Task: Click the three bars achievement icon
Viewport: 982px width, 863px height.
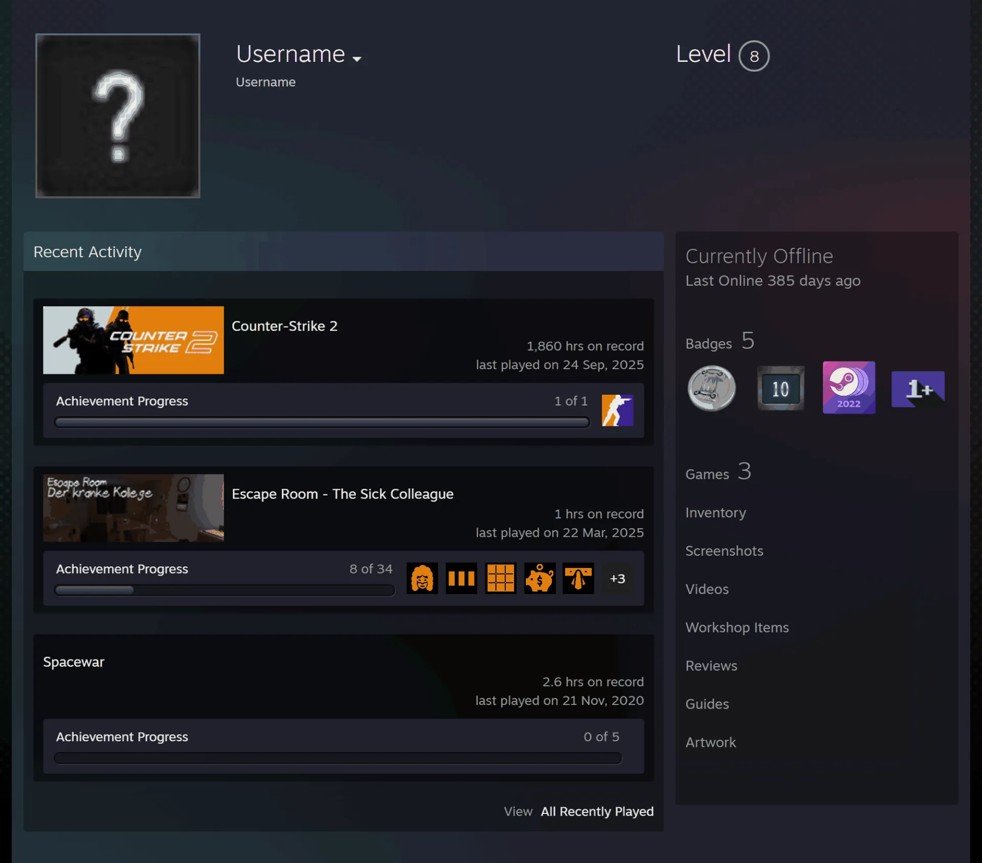Action: pyautogui.click(x=461, y=578)
